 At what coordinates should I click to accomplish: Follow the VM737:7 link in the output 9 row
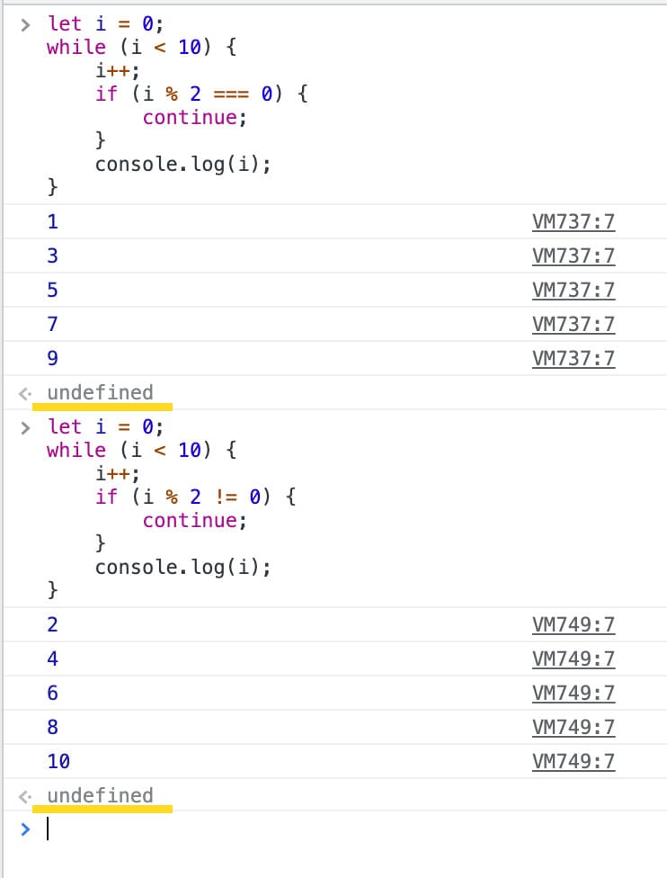[574, 358]
